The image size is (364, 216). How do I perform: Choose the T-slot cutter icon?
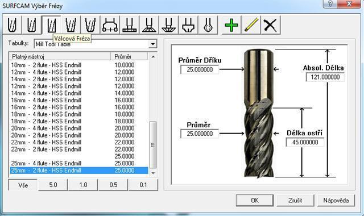point(129,25)
